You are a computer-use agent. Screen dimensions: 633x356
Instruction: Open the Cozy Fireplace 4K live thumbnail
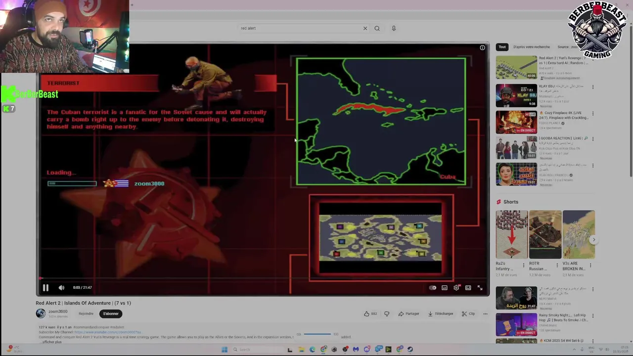[516, 122]
